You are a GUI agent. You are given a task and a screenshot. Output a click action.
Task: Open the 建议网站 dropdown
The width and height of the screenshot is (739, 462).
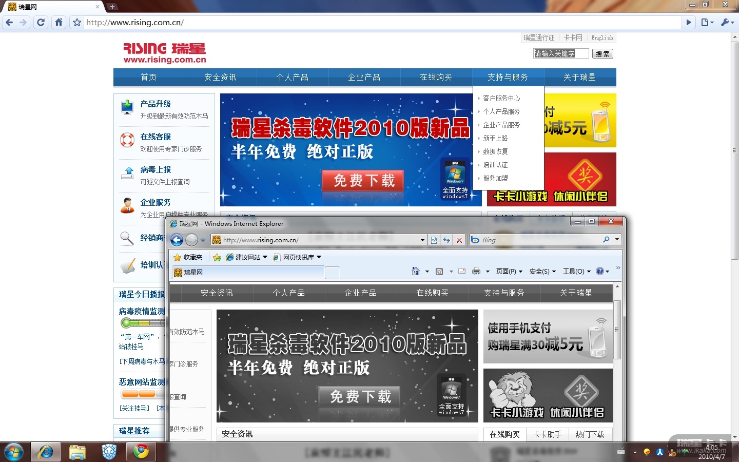247,257
